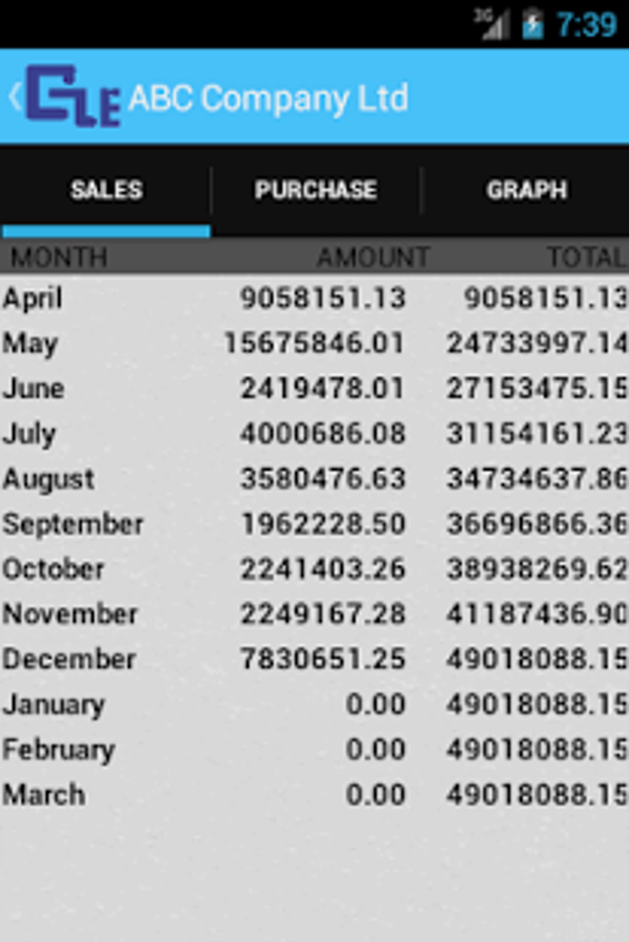Select the May amount 15675846.01
The width and height of the screenshot is (629, 942).
pos(314,343)
